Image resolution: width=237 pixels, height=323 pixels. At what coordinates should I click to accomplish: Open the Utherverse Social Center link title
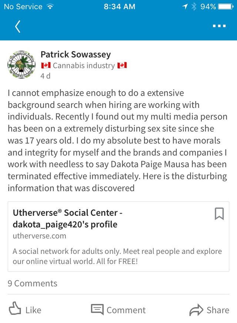[x=68, y=218]
